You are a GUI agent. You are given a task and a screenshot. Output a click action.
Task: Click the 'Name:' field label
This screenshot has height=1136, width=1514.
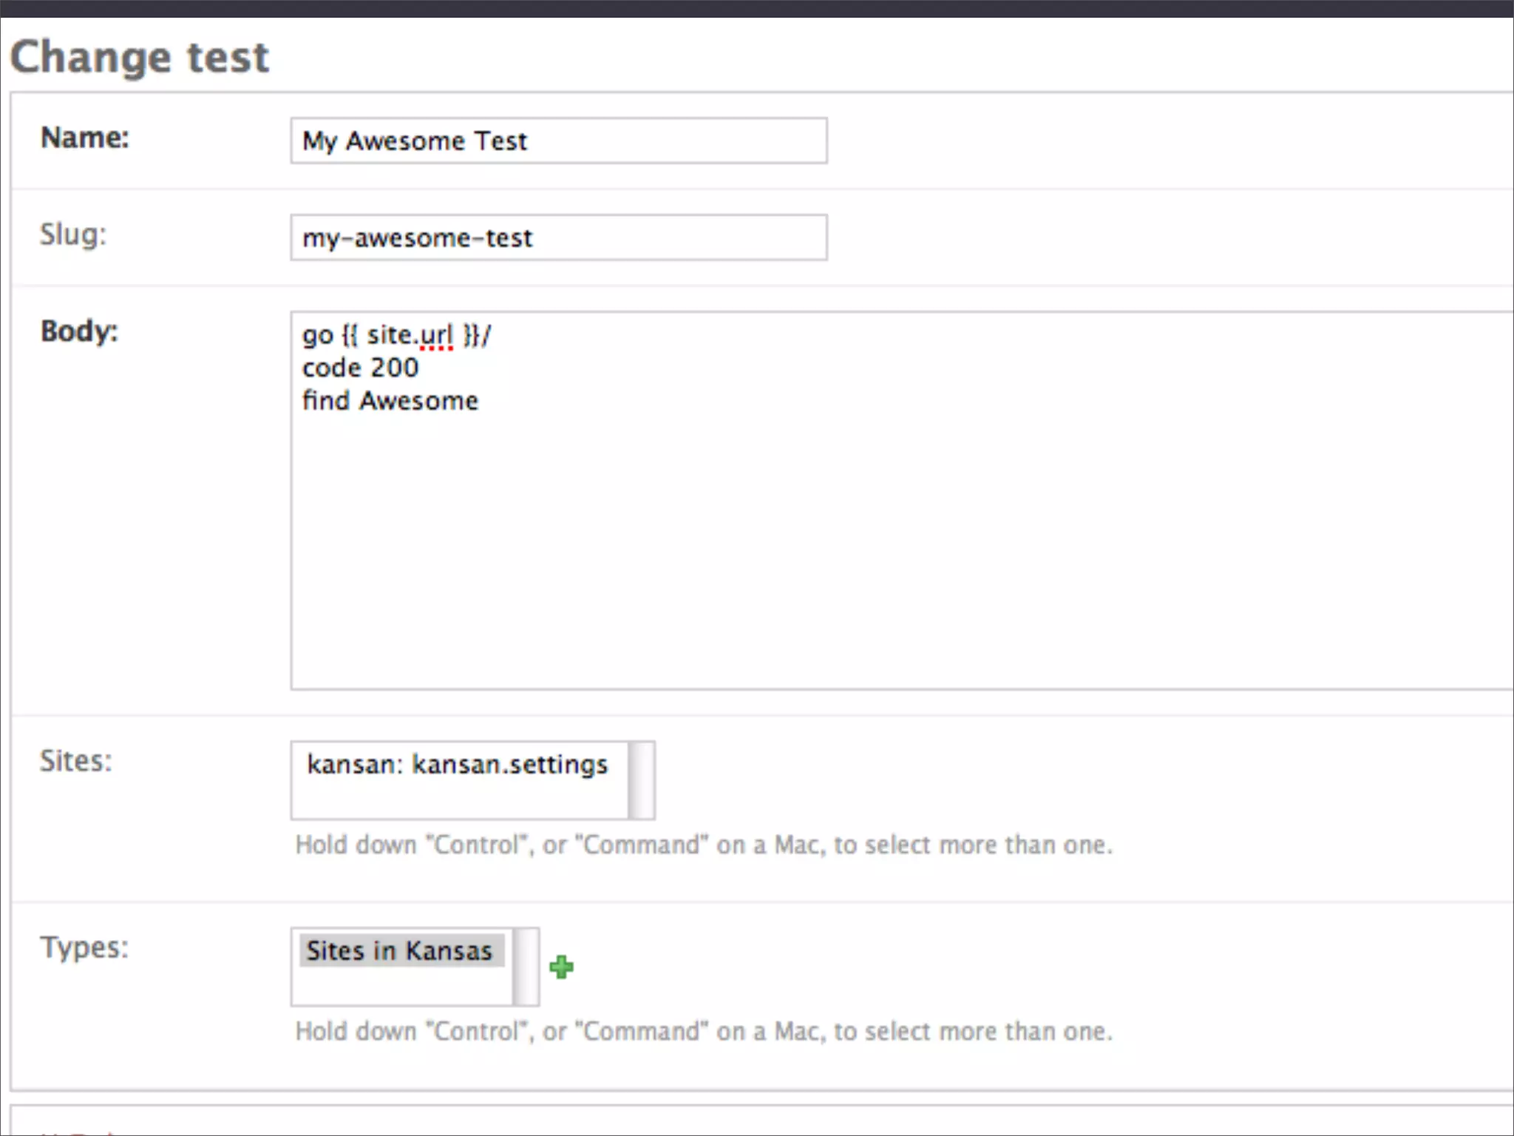coord(84,138)
